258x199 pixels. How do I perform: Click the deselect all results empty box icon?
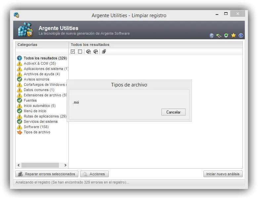point(80,51)
